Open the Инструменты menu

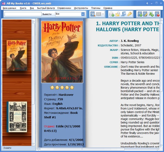81,8
